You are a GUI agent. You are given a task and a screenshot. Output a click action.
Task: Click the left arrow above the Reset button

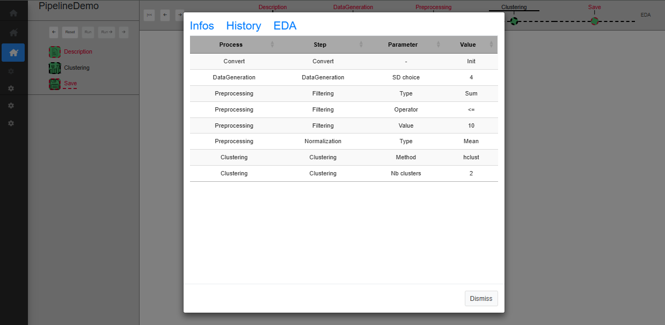click(x=54, y=32)
